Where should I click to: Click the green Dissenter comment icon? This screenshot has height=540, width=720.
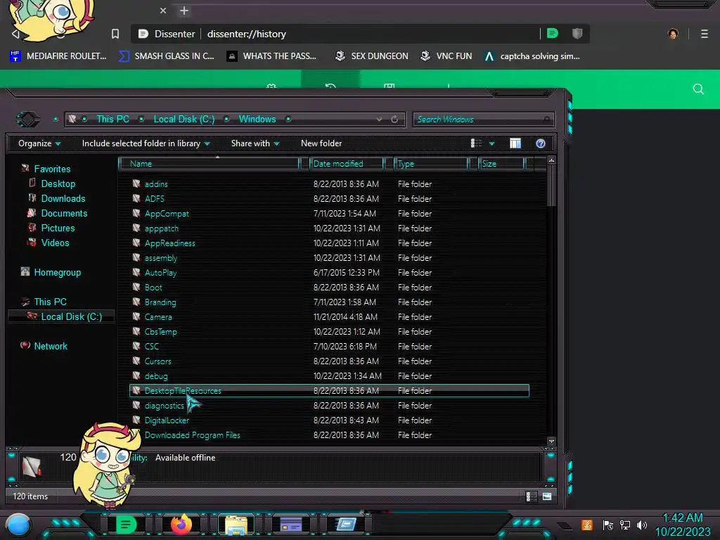[x=553, y=34]
